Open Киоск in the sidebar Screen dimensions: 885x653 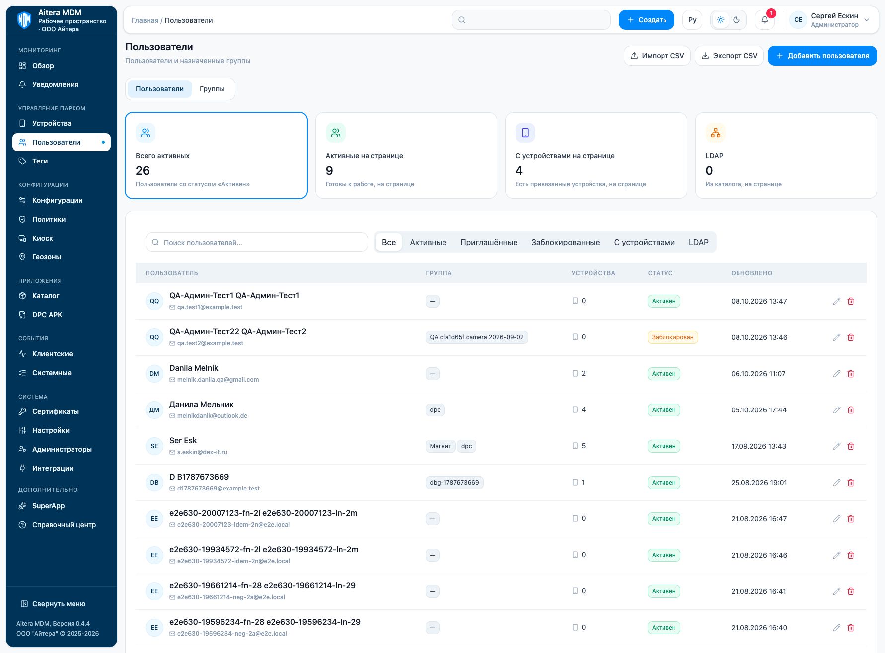[x=62, y=238]
